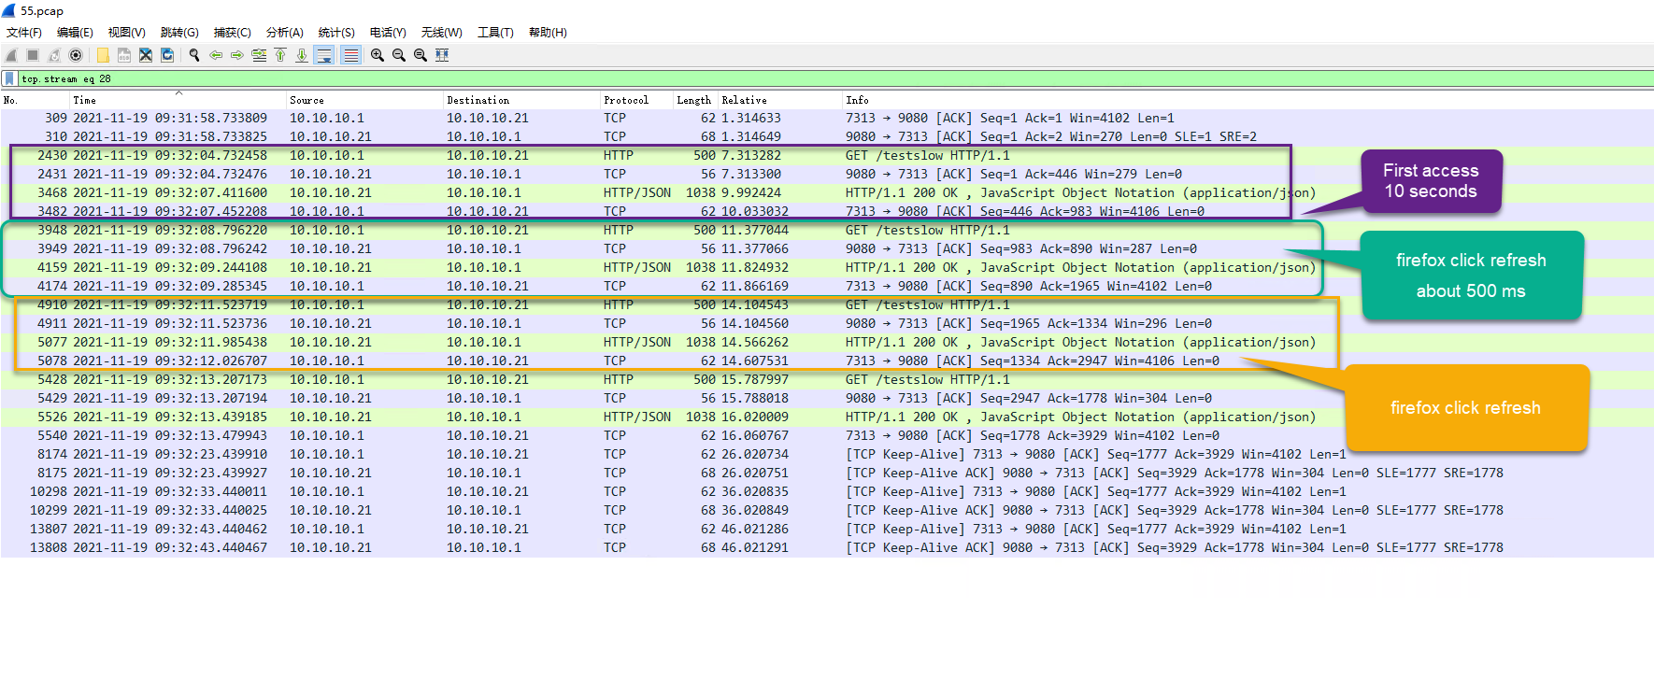The image size is (1654, 679).
Task: Open Find a packet with the magnifier icon
Action: point(194,55)
